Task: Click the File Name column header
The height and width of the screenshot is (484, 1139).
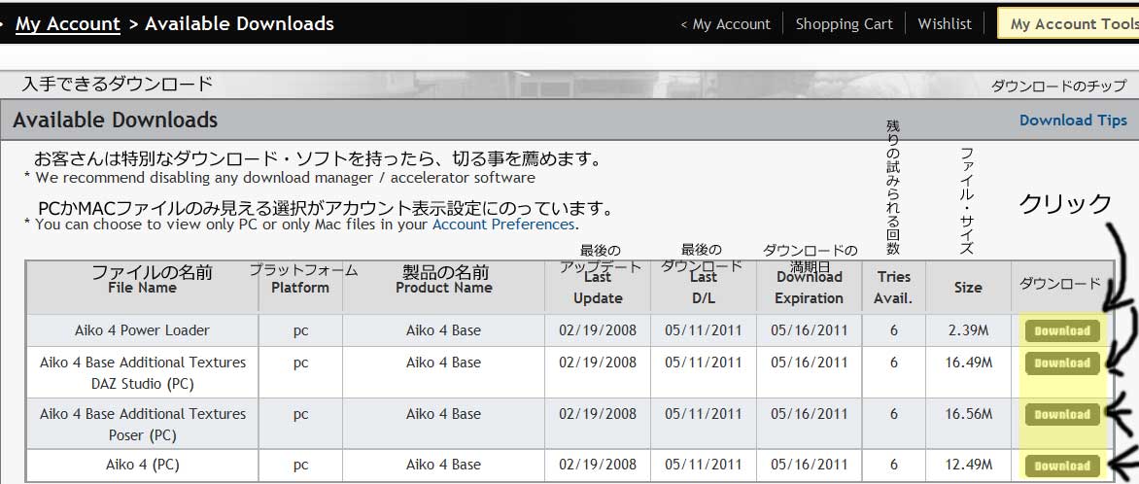Action: point(142,288)
